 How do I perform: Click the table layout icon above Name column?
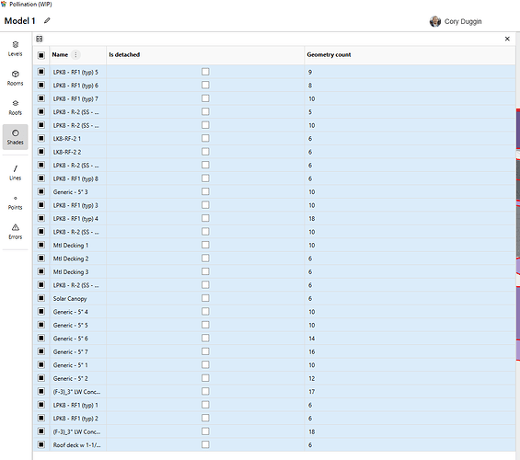[x=40, y=39]
